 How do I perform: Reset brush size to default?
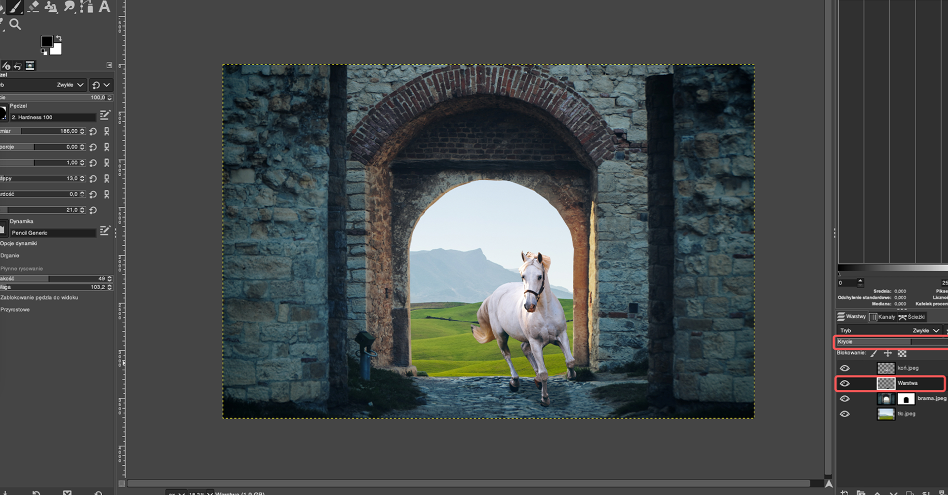point(93,132)
